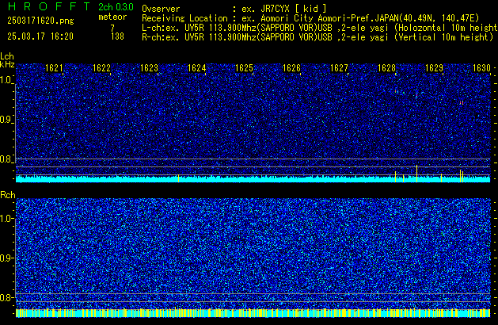Viewport: 498px width, 325px height.
Task: Select the 1629 time marker
Action: (434, 68)
